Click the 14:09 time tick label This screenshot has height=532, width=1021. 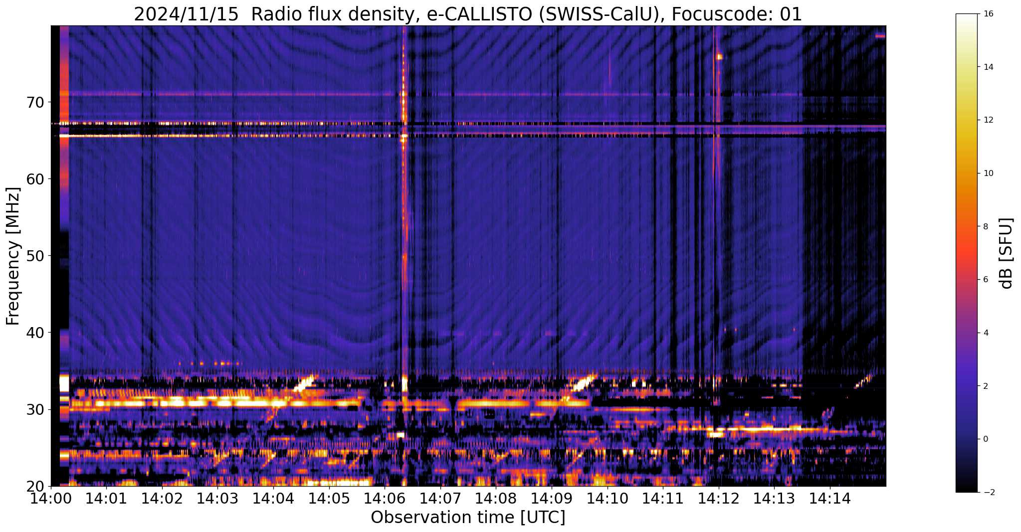coord(552,498)
